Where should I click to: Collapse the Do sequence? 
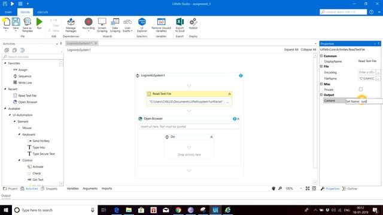point(211,137)
